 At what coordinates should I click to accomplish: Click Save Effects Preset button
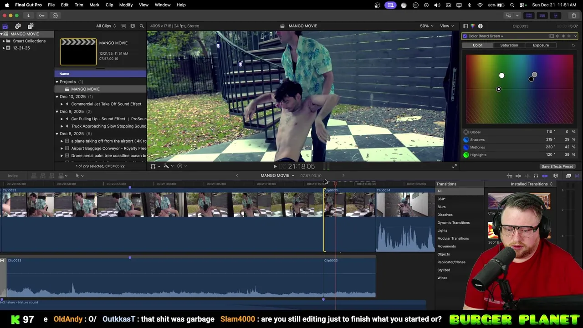(x=557, y=166)
